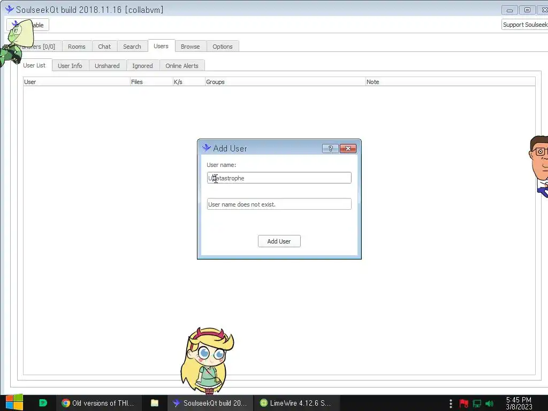This screenshot has height=411, width=548.
Task: Open the green chat app taskbar icon
Action: pos(43,403)
